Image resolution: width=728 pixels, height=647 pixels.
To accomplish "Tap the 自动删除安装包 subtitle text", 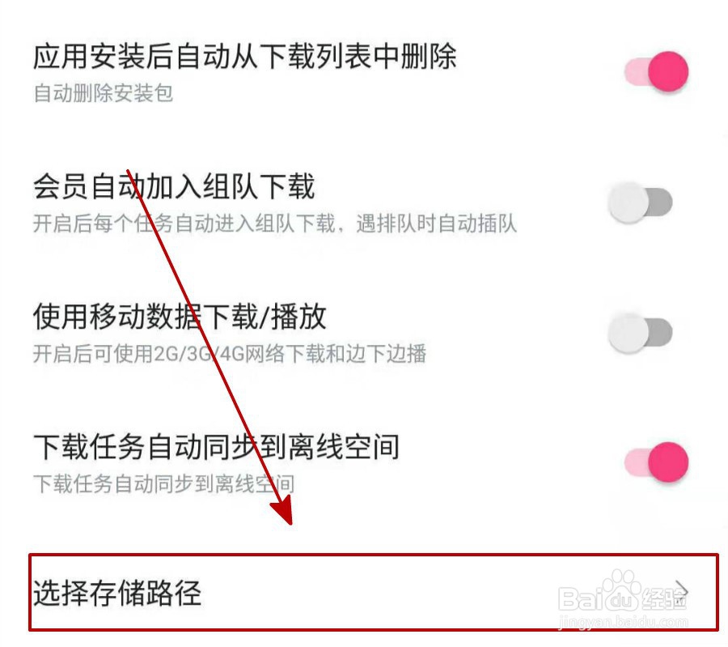I will point(103,93).
